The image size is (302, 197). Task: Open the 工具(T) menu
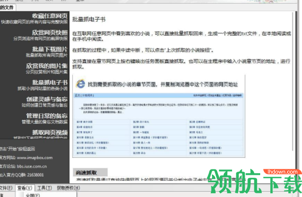click(45, 188)
